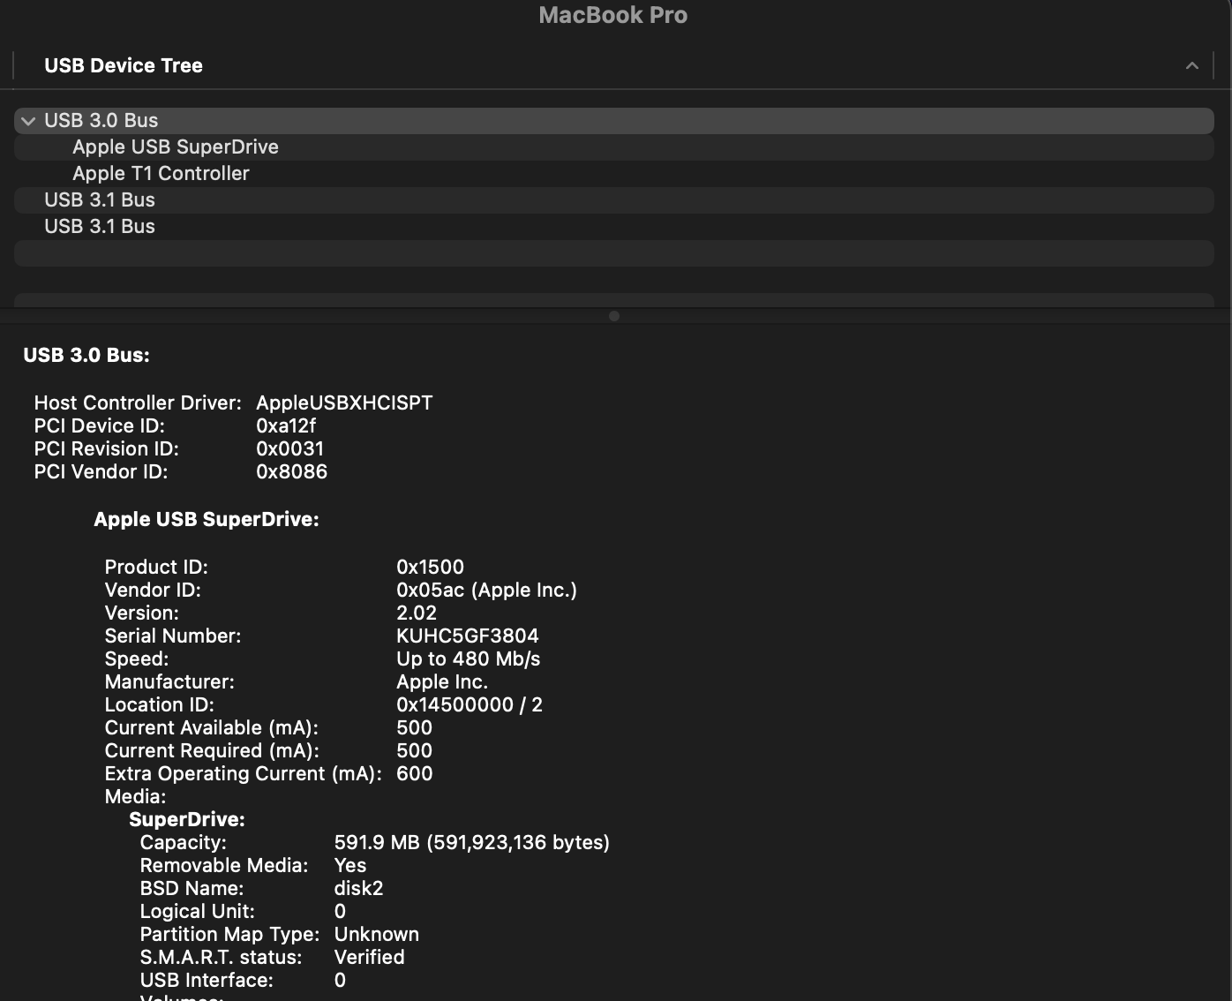Select the USB 3.0 Bus row label
The height and width of the screenshot is (1001, 1232).
(x=101, y=121)
